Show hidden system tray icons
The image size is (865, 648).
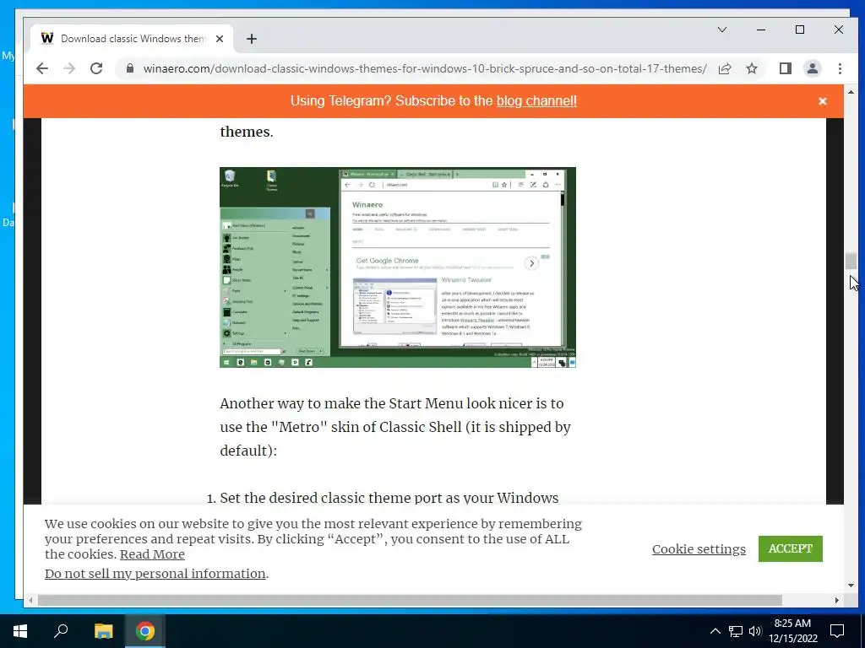715,631
